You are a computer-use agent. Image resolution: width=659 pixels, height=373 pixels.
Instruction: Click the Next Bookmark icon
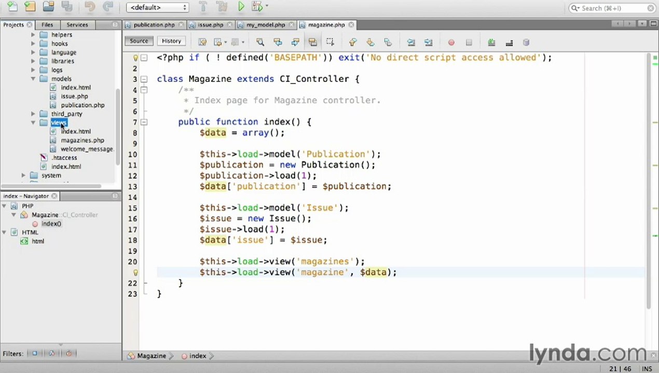pyautogui.click(x=370, y=42)
